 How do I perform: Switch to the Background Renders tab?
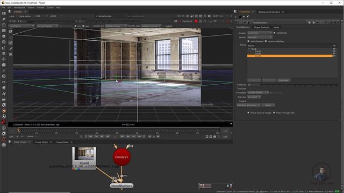point(269,12)
